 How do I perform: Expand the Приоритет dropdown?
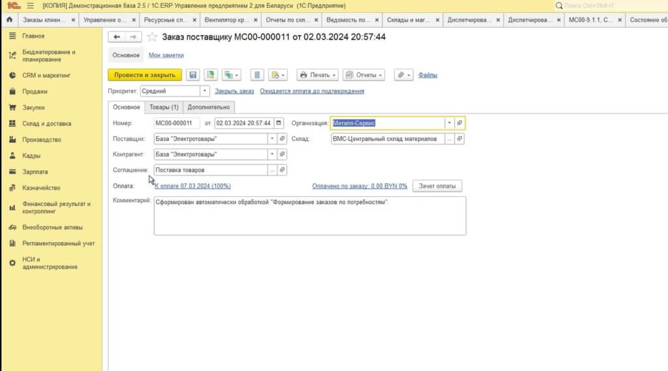click(205, 91)
